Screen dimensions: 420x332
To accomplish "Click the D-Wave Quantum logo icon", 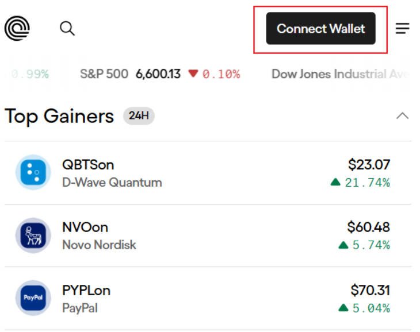I will point(33,172).
